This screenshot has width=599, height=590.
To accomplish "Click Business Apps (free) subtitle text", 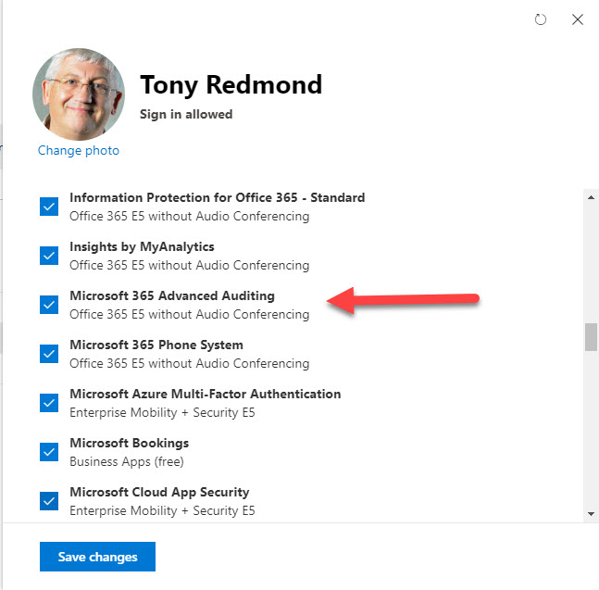I will click(127, 461).
